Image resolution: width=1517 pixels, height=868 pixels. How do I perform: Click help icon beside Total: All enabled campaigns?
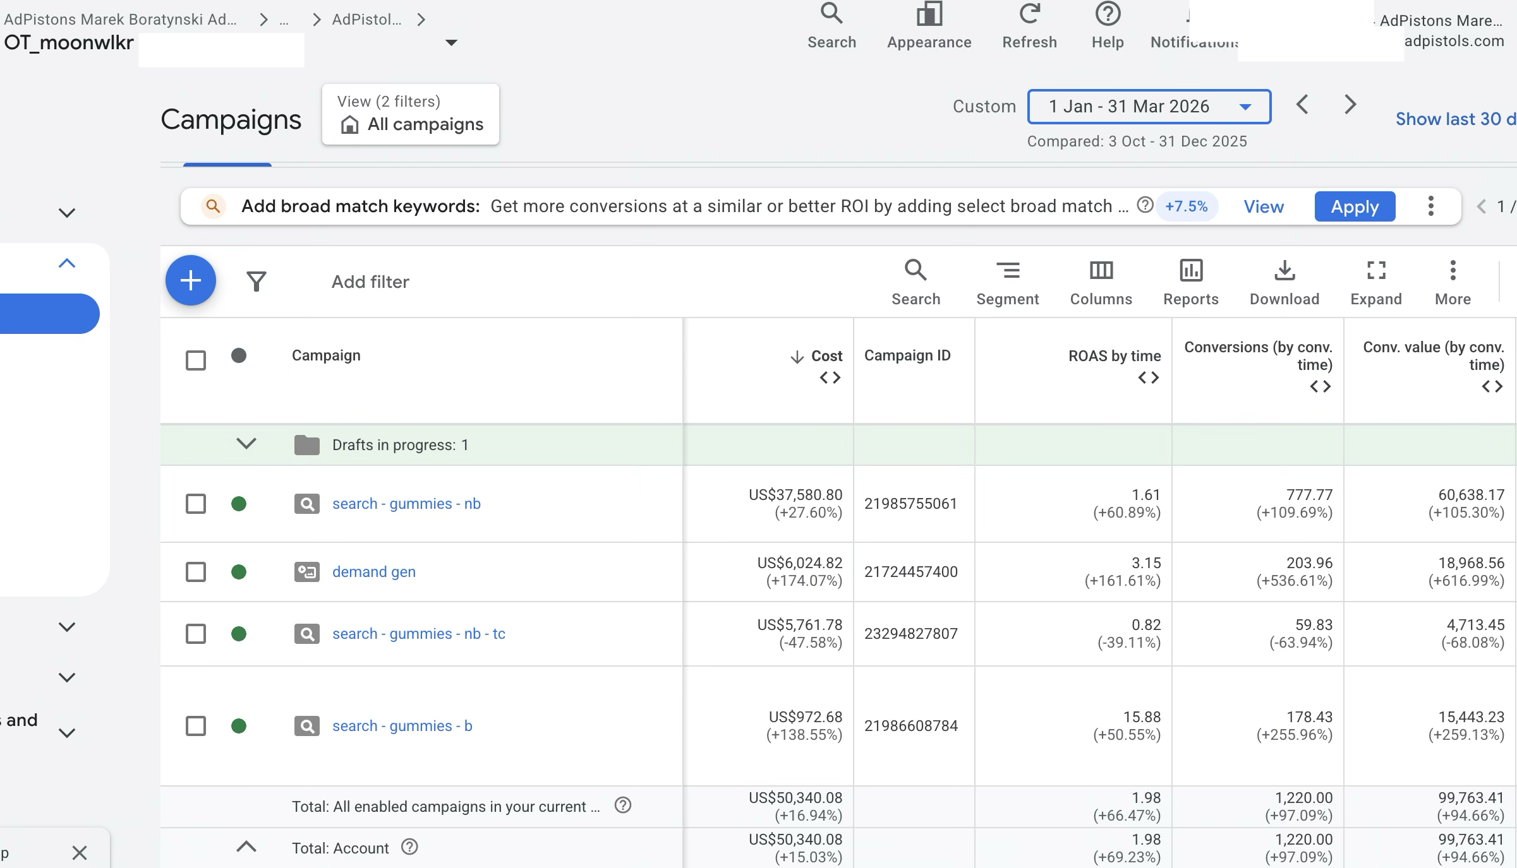coord(623,805)
